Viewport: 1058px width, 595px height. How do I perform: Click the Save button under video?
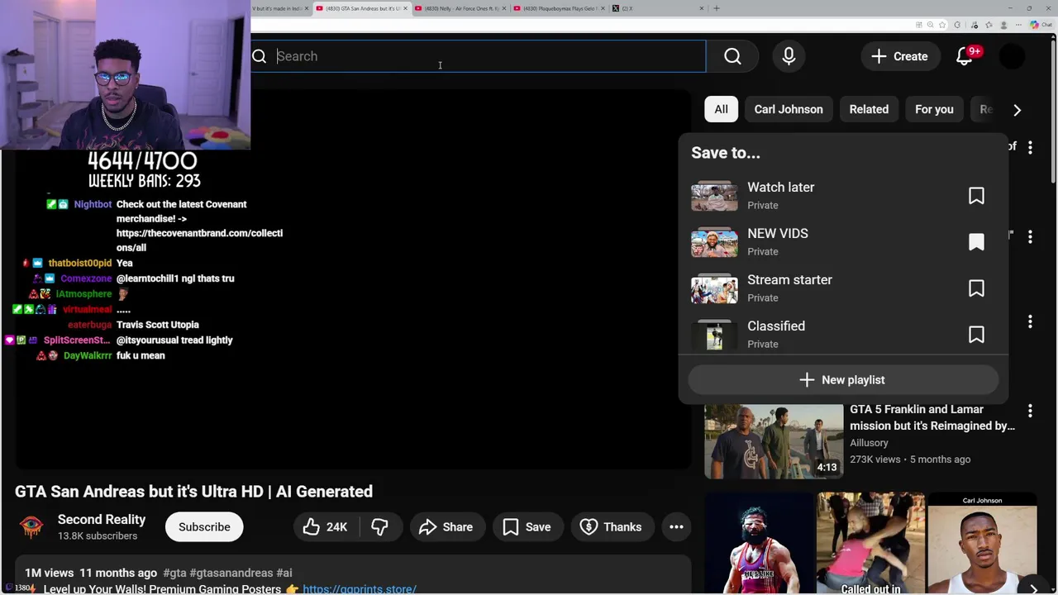click(x=527, y=527)
